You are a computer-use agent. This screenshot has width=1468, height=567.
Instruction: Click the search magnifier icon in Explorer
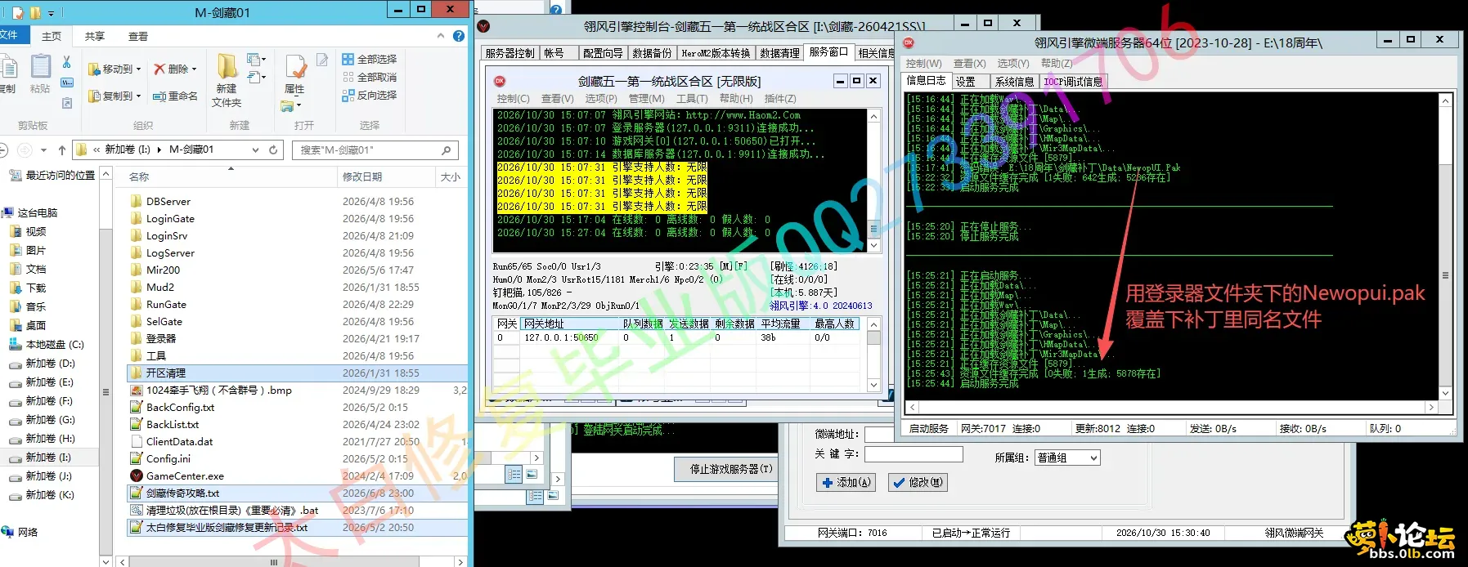(x=446, y=150)
